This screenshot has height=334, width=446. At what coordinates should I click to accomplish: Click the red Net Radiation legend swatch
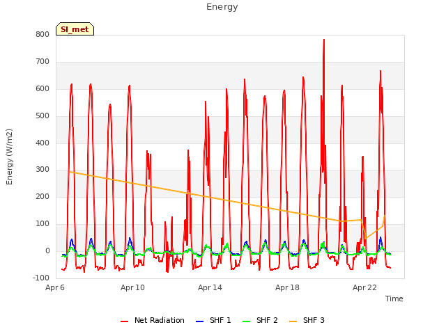click(124, 321)
